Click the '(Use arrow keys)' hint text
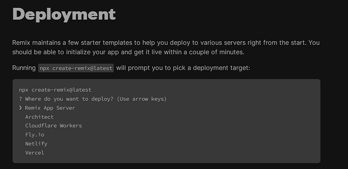 [x=142, y=99]
